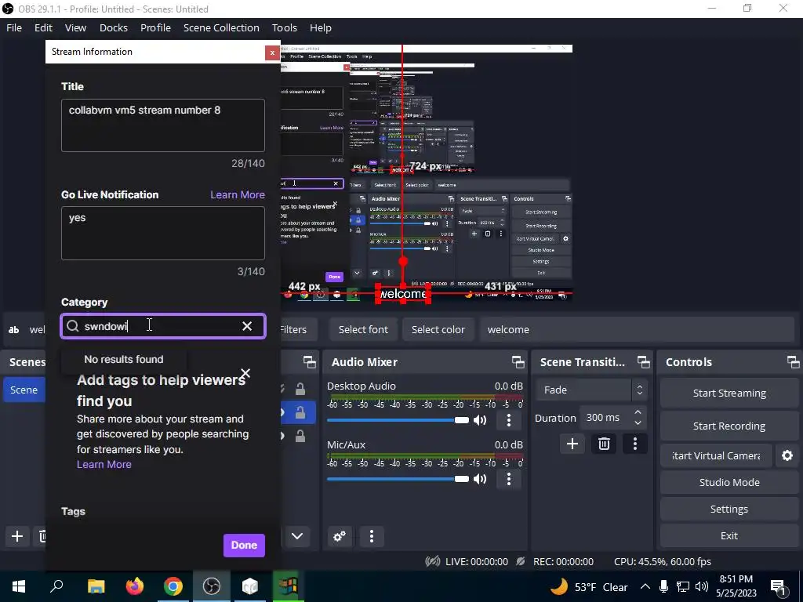Open OBS Settings button
This screenshot has height=602, width=803.
tap(729, 509)
